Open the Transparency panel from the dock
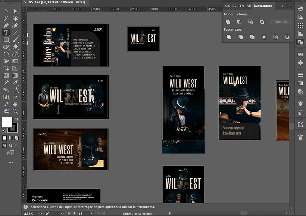Viewport: 306px width, 216px height. click(x=300, y=92)
